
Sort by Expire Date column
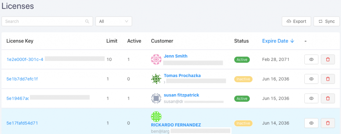coord(278,41)
